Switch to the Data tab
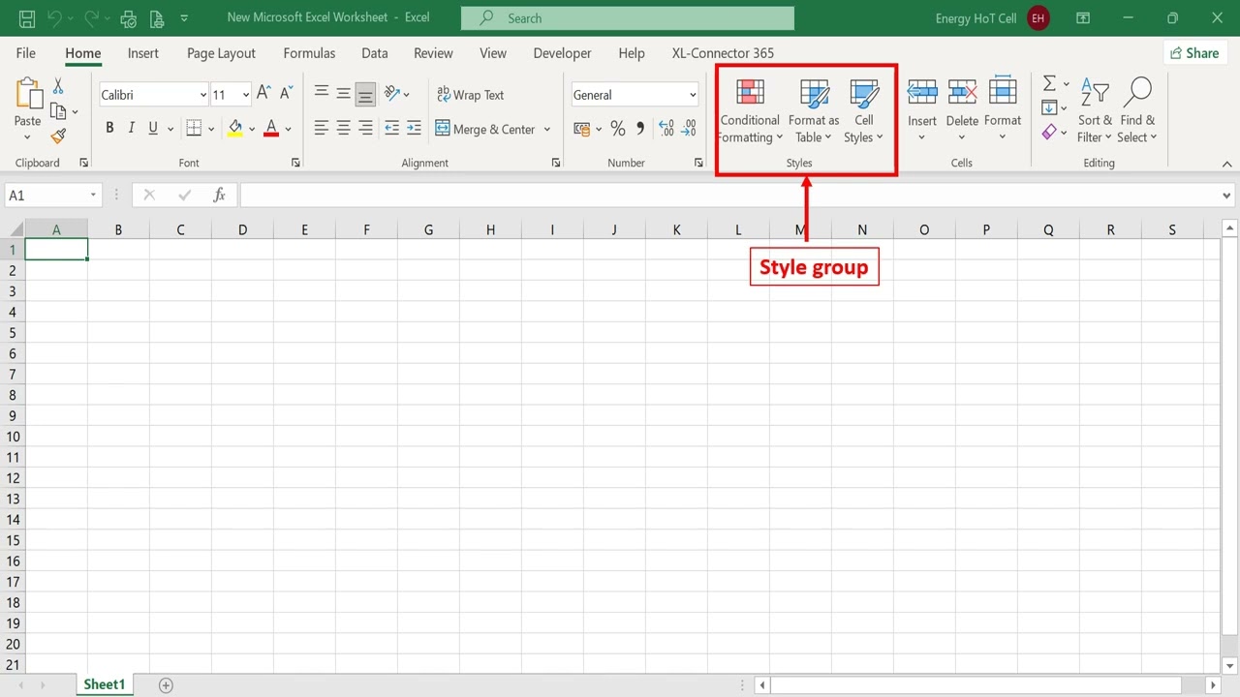The height and width of the screenshot is (697, 1240). tap(375, 53)
